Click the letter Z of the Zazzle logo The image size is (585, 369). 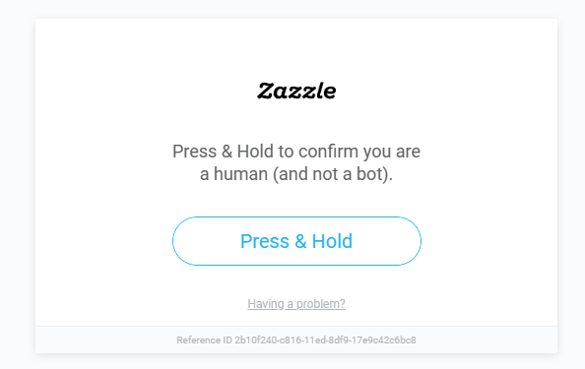pos(266,91)
